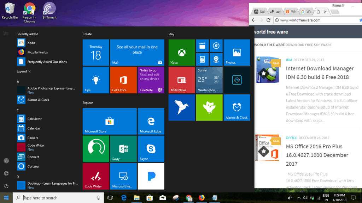Open the Groove Music small tile

pos(216,45)
